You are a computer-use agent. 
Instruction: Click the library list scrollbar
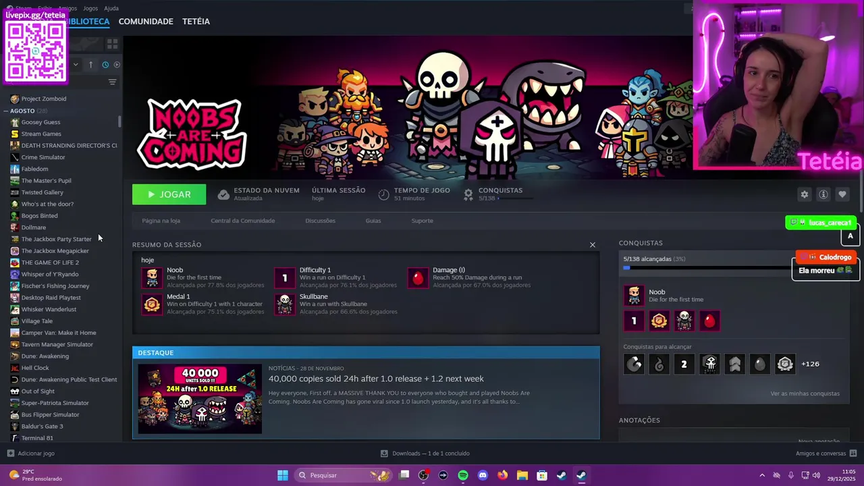pos(120,122)
